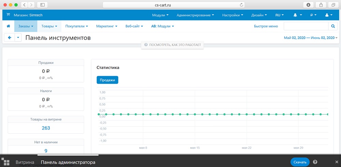Image resolution: width=341 pixels, height=167 pixels.
Task: Click the Статистика heading
Action: pyautogui.click(x=108, y=68)
